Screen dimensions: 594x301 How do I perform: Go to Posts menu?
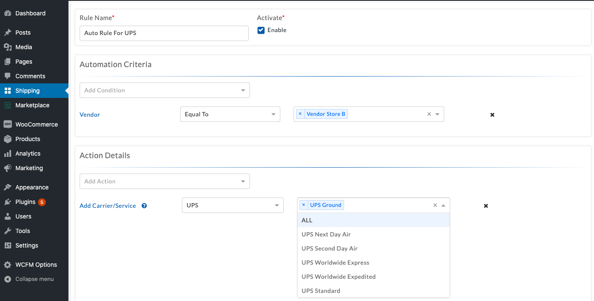click(23, 32)
